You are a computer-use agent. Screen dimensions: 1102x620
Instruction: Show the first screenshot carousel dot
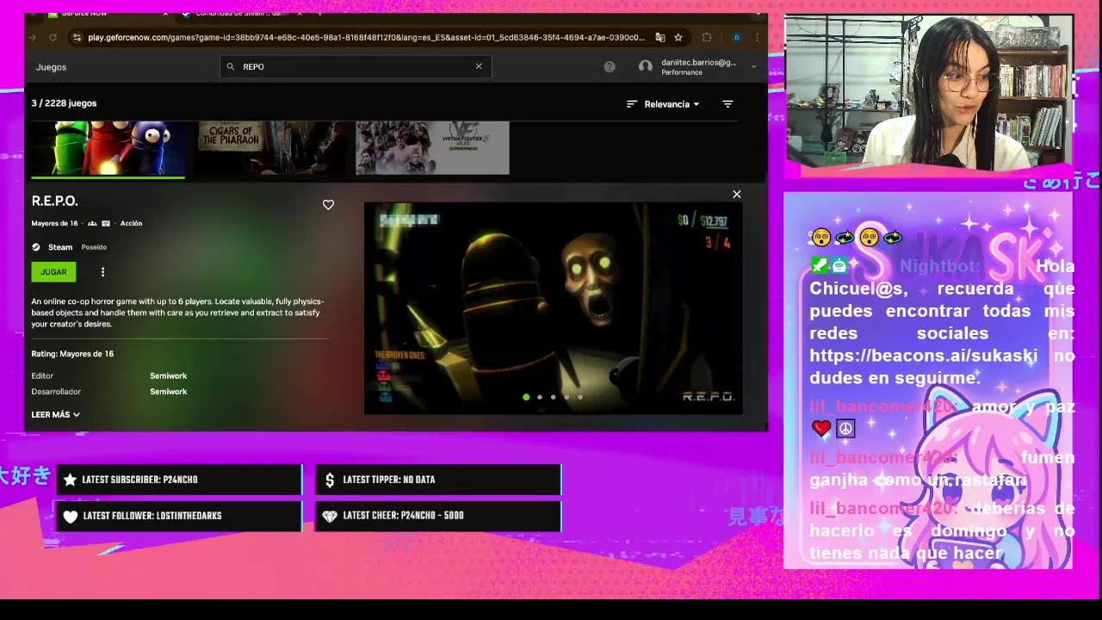(526, 397)
